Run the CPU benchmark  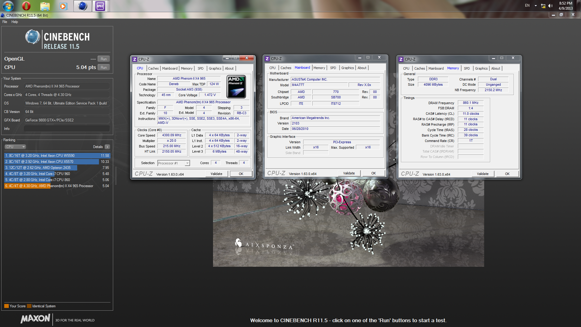pos(103,68)
